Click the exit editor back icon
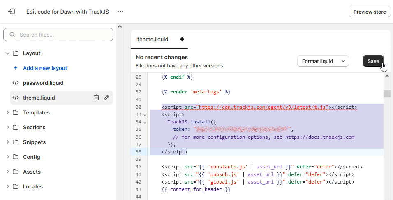This screenshot has height=200, width=393. click(x=12, y=12)
